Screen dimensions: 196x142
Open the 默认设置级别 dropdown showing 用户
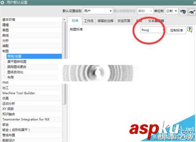click(x=98, y=11)
